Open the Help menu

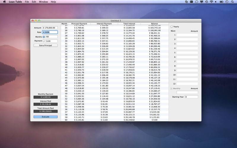[53, 2]
